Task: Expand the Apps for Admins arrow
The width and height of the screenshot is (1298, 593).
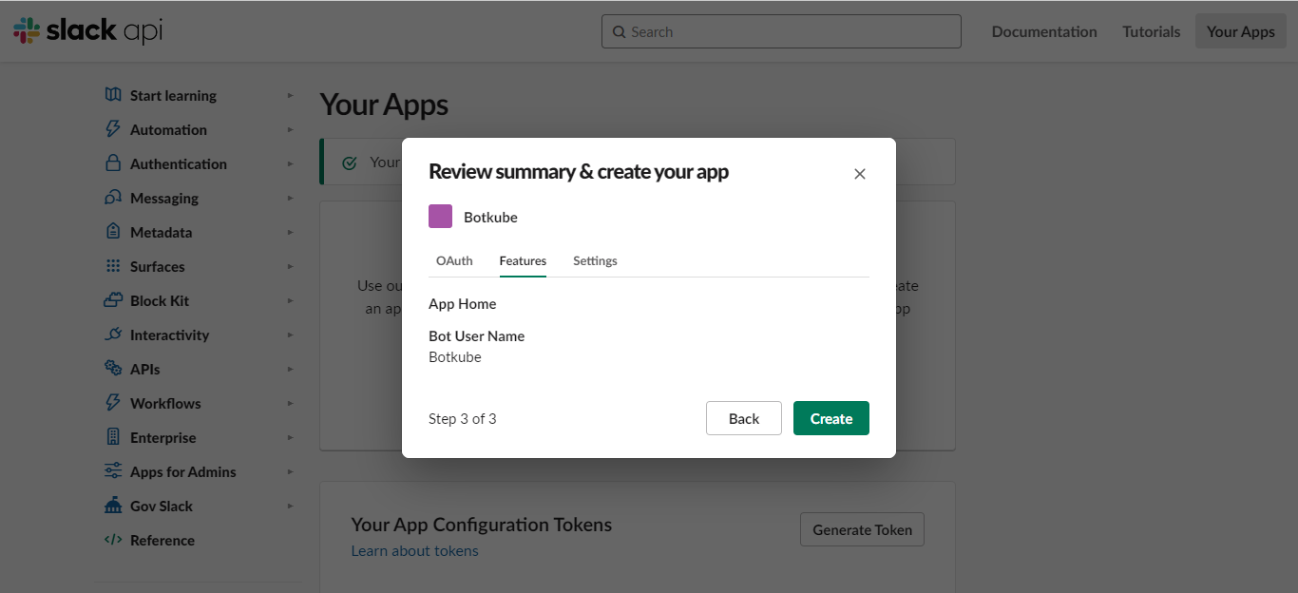Action: (291, 471)
